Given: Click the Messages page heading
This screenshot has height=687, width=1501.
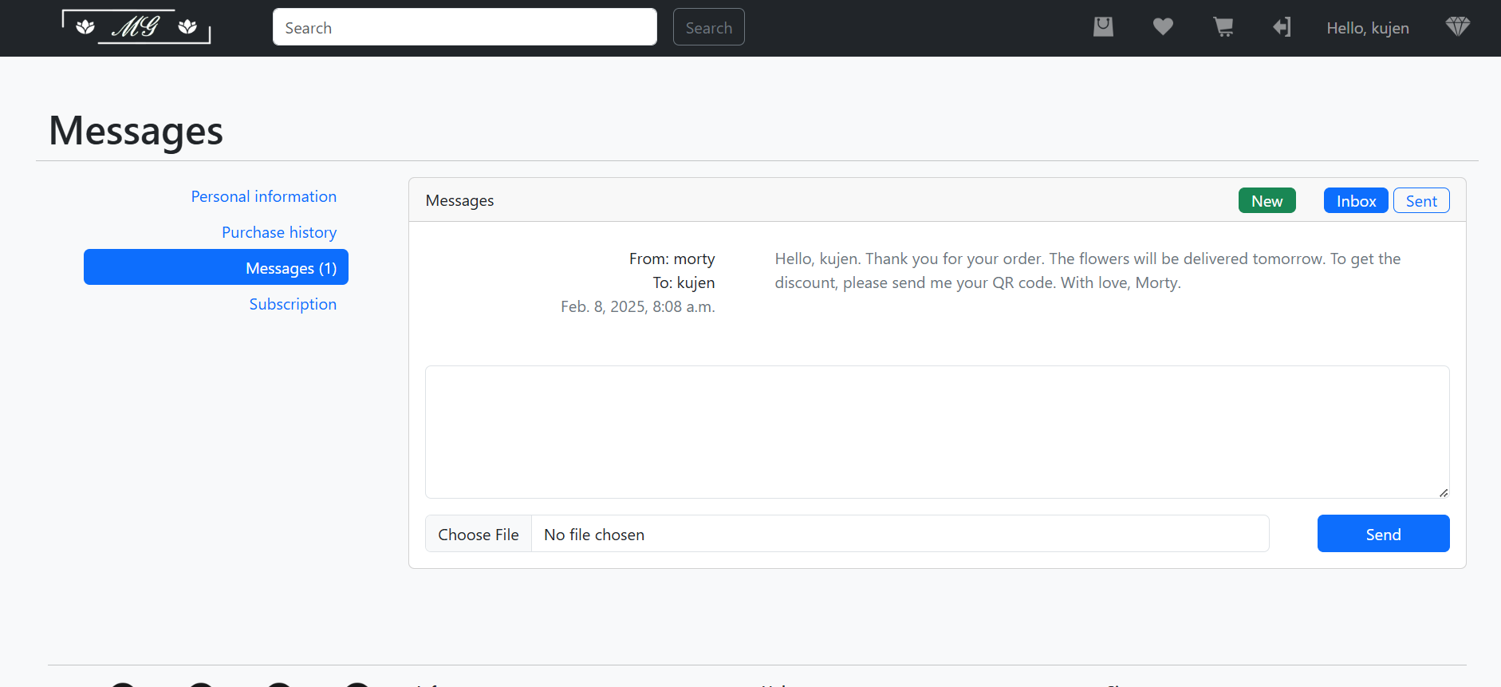Looking at the screenshot, I should [136, 130].
